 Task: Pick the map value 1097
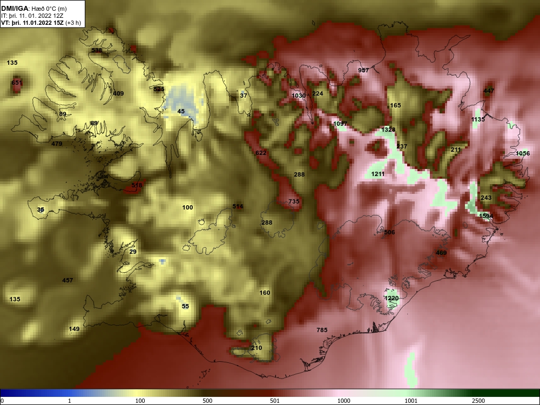tap(340, 124)
